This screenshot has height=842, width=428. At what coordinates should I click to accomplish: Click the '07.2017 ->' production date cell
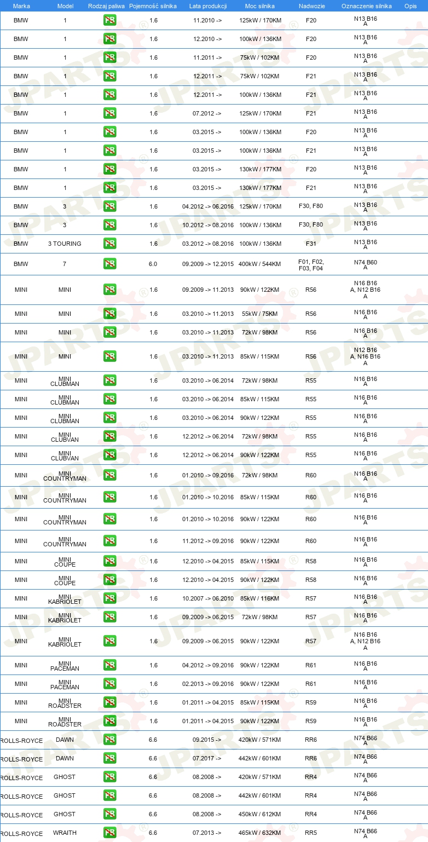207,758
